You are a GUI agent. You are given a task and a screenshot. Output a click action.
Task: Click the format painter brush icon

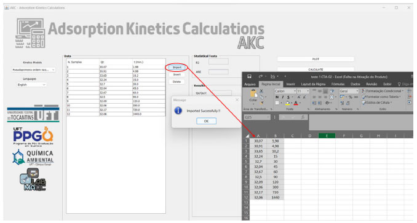click(261, 103)
